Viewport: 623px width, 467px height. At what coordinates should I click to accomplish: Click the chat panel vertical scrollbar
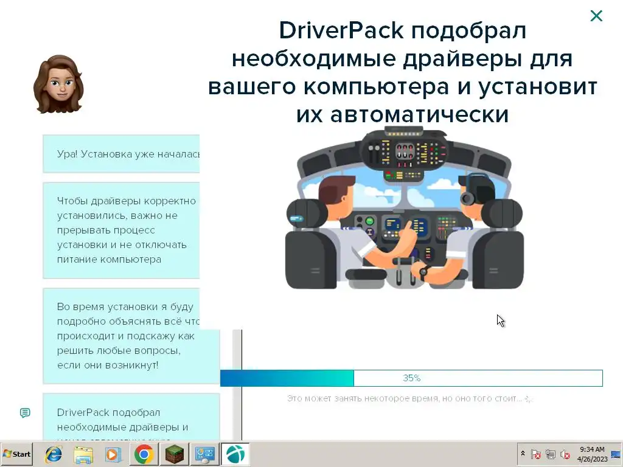pos(237,384)
